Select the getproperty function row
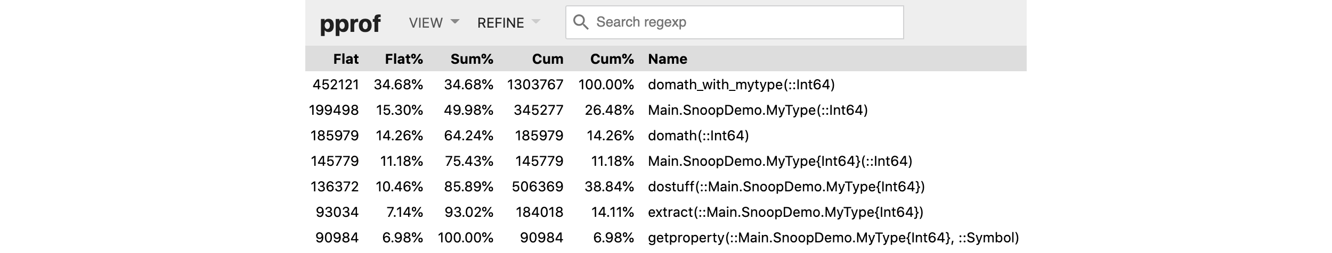Screen dimensions: 1332x253 click(833, 238)
